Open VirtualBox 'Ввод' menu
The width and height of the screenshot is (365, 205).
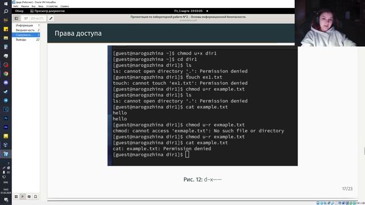click(40, 6)
